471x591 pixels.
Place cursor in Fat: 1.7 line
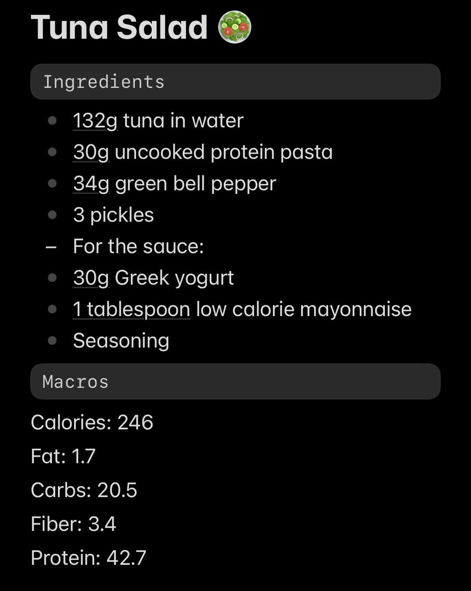tap(63, 456)
